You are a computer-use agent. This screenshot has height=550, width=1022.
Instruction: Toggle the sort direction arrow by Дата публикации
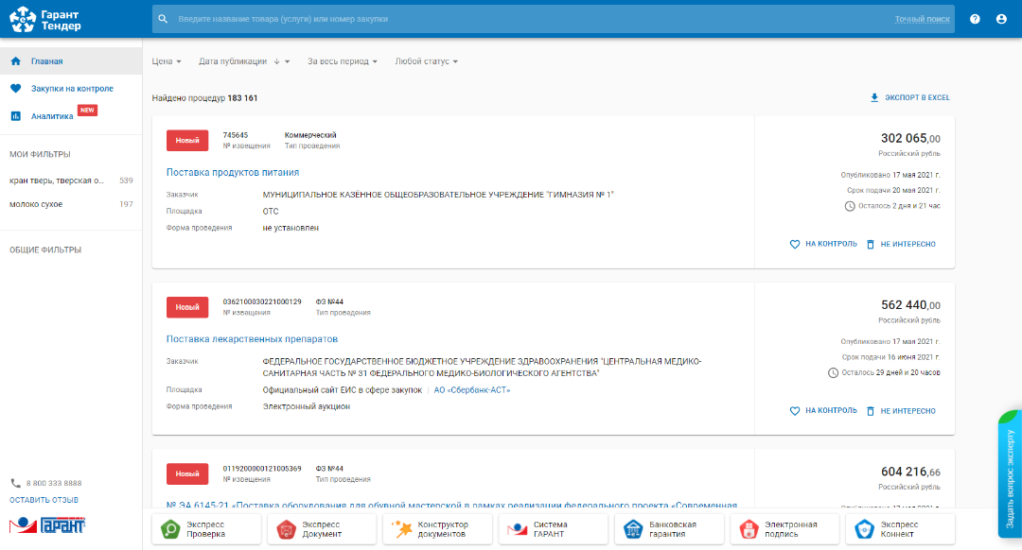[276, 61]
